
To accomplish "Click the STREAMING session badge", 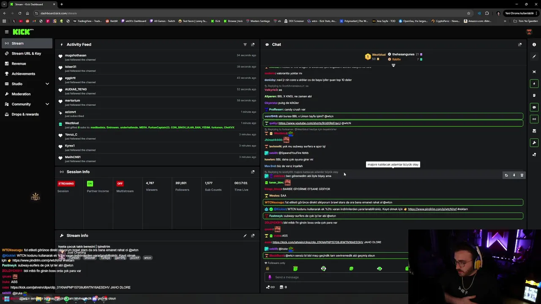I will point(66,184).
